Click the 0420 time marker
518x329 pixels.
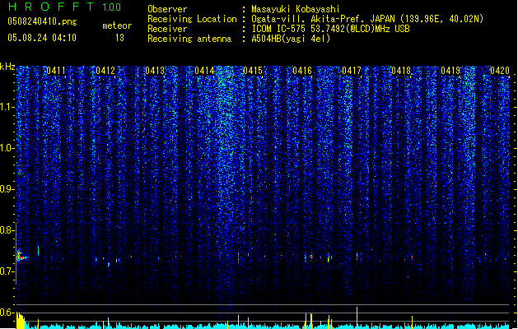(500, 71)
